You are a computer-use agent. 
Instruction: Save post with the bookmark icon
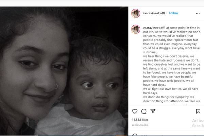(198, 111)
